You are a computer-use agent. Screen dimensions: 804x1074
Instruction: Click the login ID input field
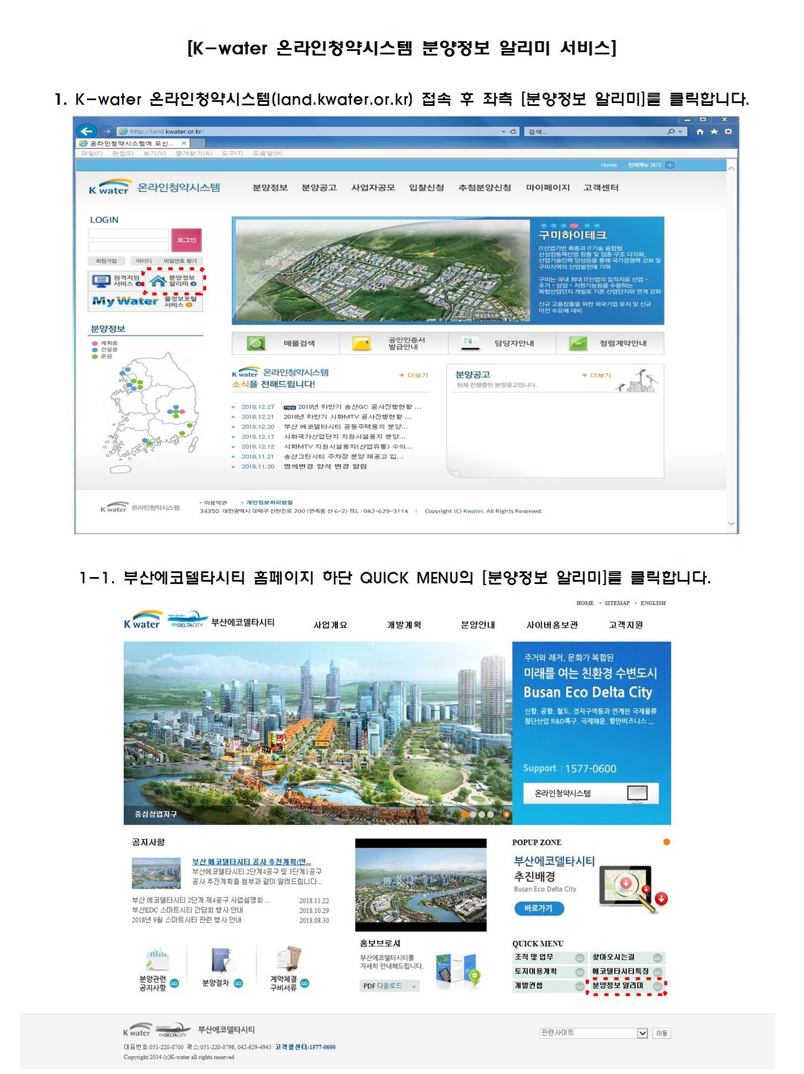128,234
